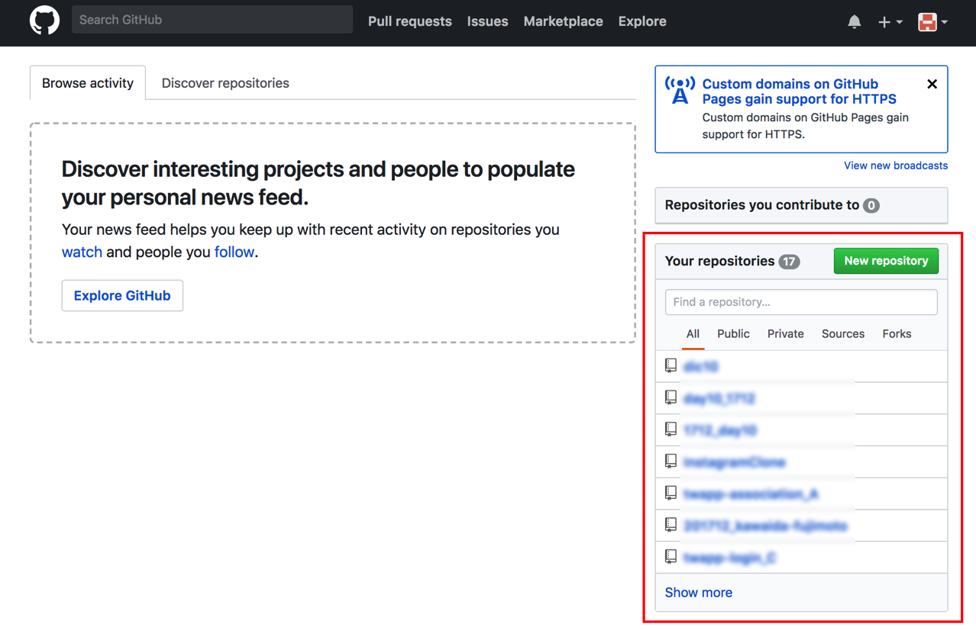
Task: Click the Your repositories heading
Action: coord(720,261)
